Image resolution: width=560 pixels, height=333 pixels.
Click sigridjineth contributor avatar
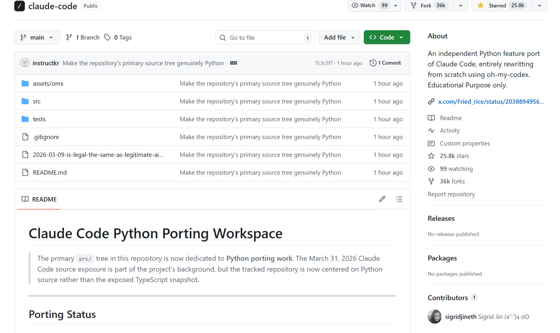(x=434, y=316)
